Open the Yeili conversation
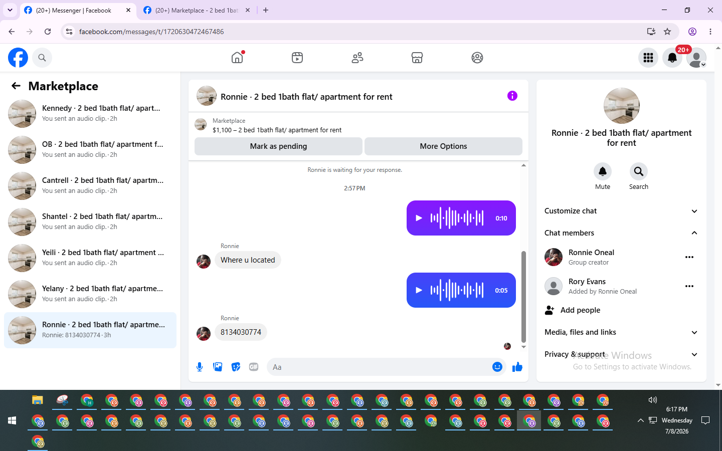The image size is (722, 451). pos(90,258)
